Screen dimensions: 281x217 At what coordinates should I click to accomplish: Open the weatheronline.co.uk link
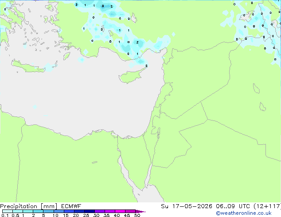coord(244,213)
